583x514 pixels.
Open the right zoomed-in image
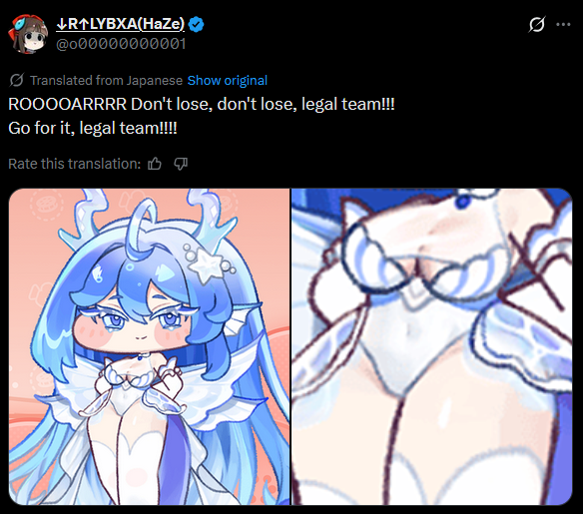(x=431, y=346)
